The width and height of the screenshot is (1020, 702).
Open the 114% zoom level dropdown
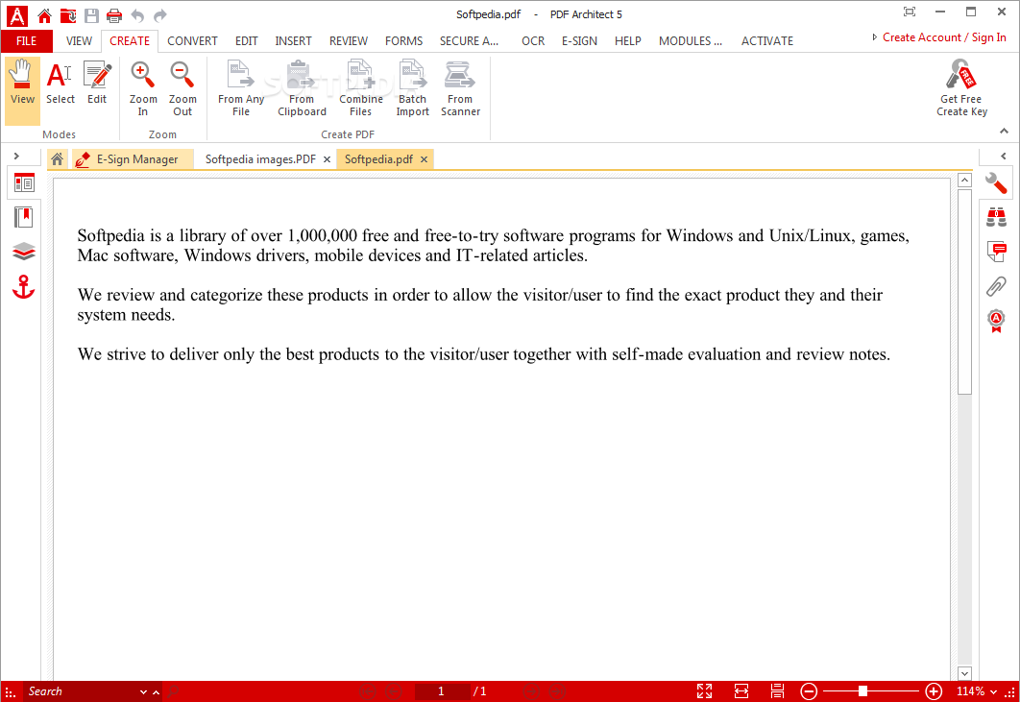[x=993, y=691]
